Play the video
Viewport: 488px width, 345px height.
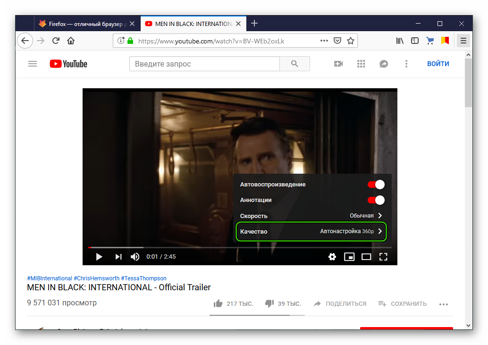[x=99, y=257]
